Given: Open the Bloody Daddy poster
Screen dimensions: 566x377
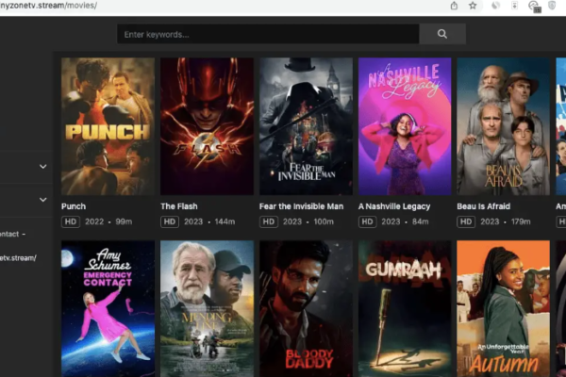Looking at the screenshot, I should (306, 309).
